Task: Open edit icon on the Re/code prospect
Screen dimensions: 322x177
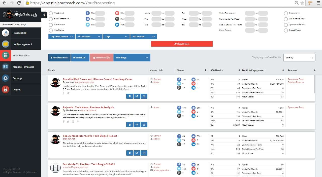Action: 137,124
